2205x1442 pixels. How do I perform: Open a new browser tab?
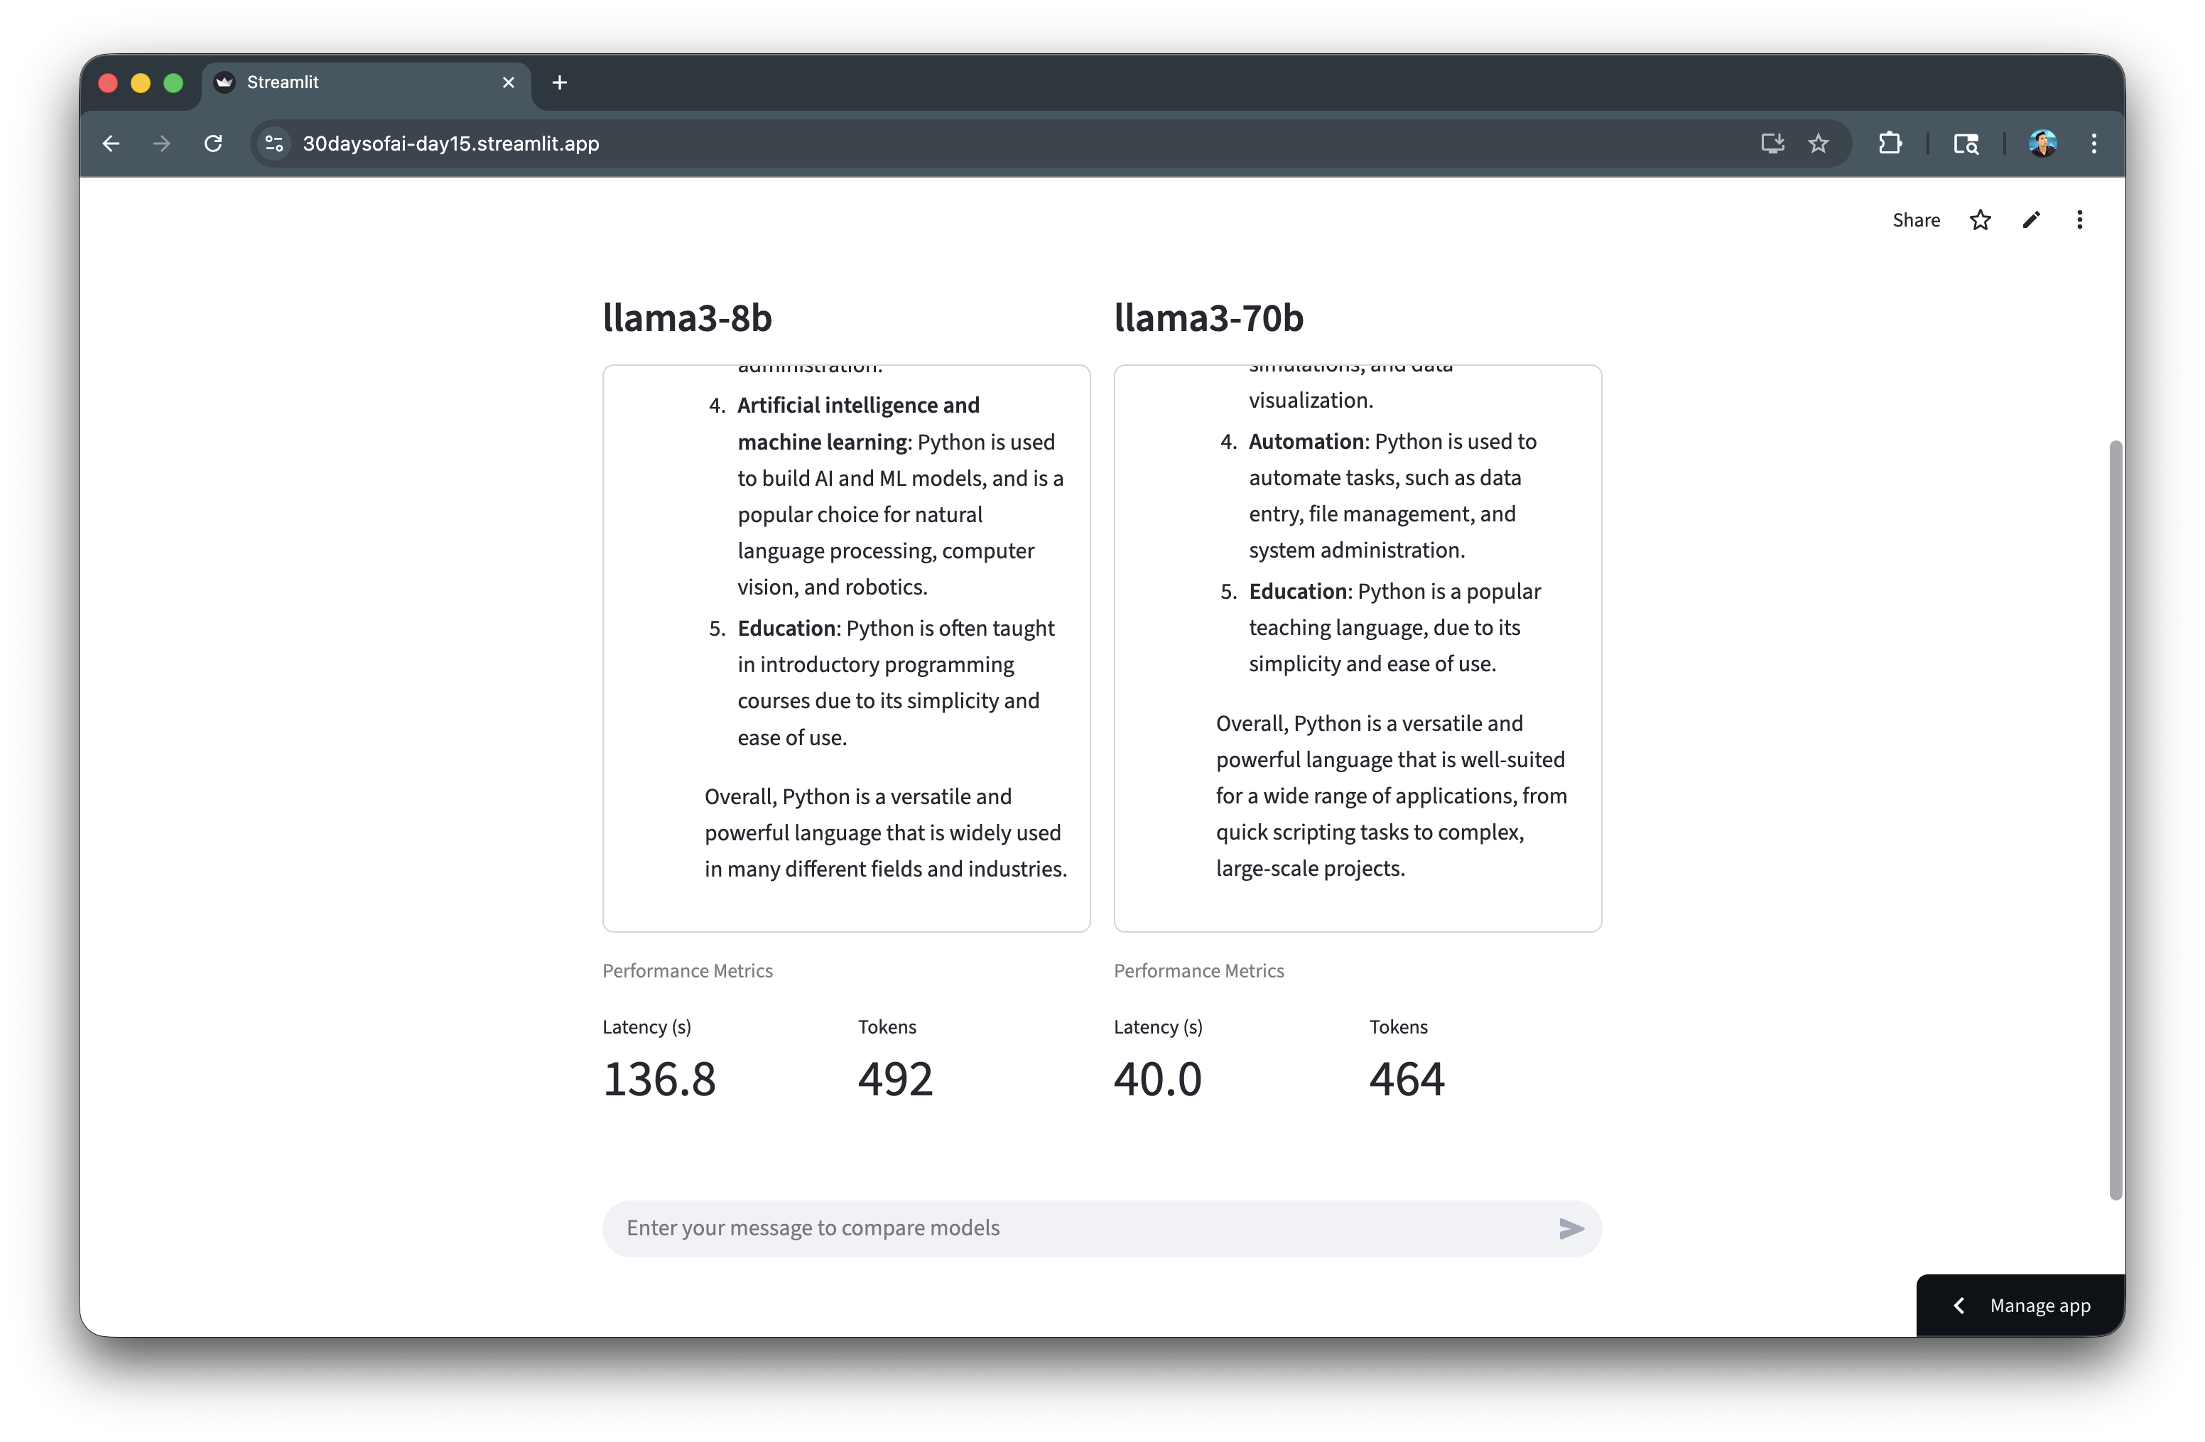tap(560, 82)
